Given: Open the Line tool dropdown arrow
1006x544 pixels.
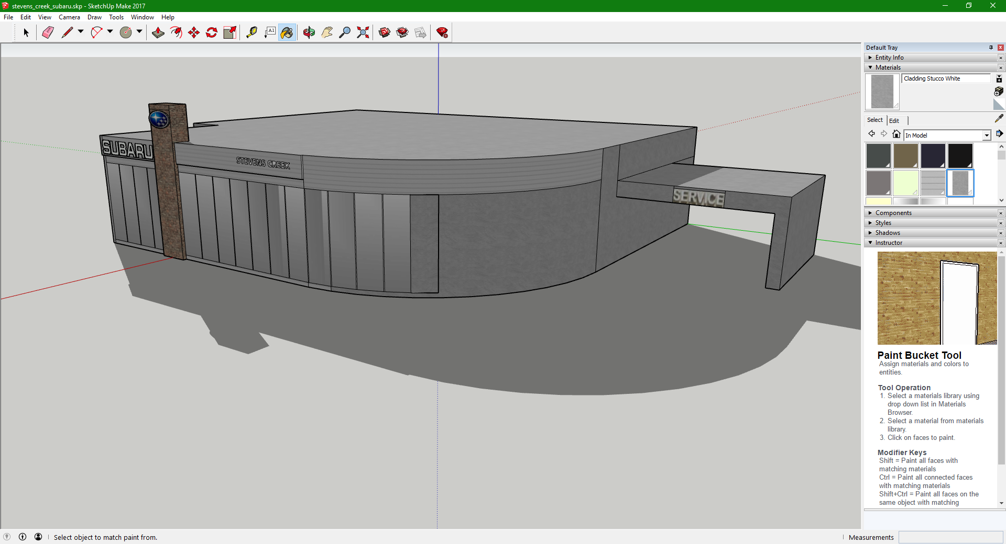Looking at the screenshot, I should [x=81, y=32].
